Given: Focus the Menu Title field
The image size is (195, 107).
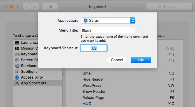Looking at the screenshot, I should click(108, 30).
